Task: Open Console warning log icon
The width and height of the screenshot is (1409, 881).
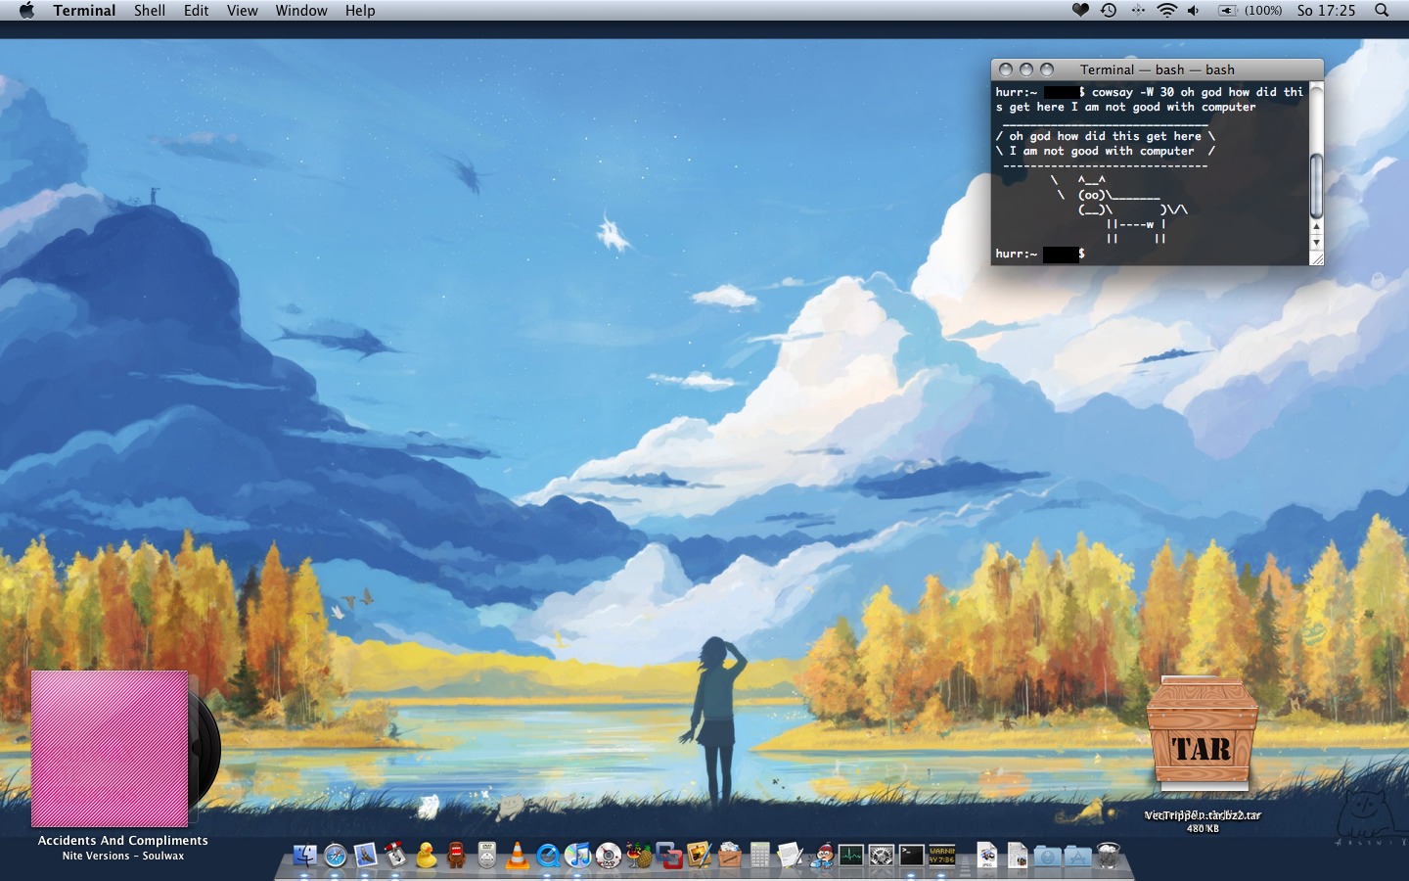Action: point(942,856)
